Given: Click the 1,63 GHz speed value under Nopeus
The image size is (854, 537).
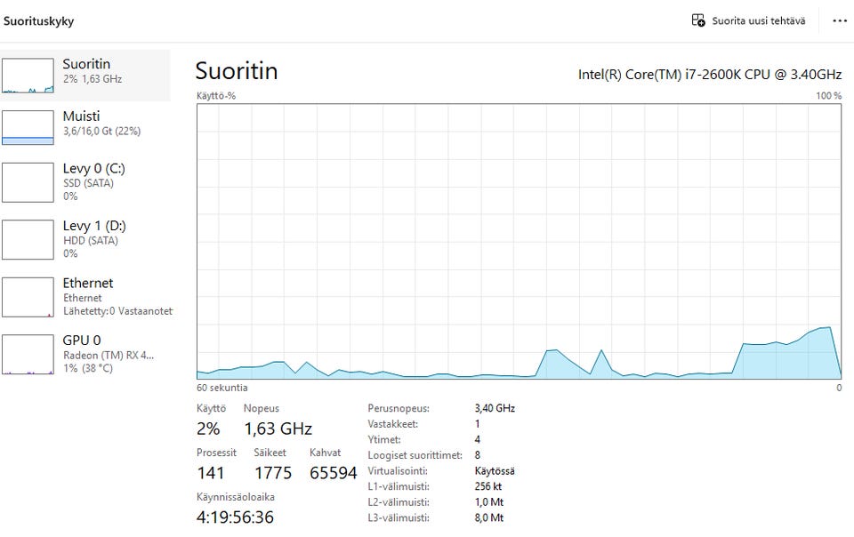Looking at the screenshot, I should pos(278,429).
